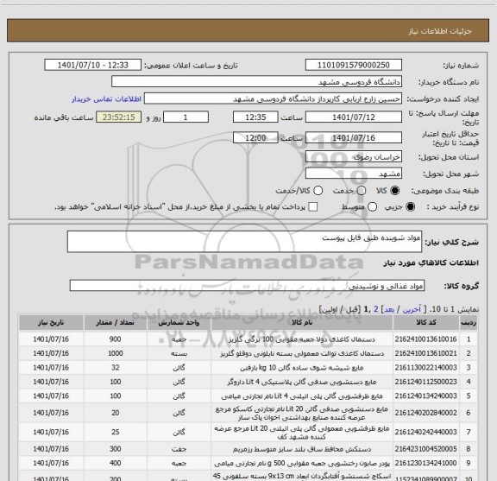497x481 pixels.
Task: Select item code 2164231004520005
Action: click(x=425, y=449)
